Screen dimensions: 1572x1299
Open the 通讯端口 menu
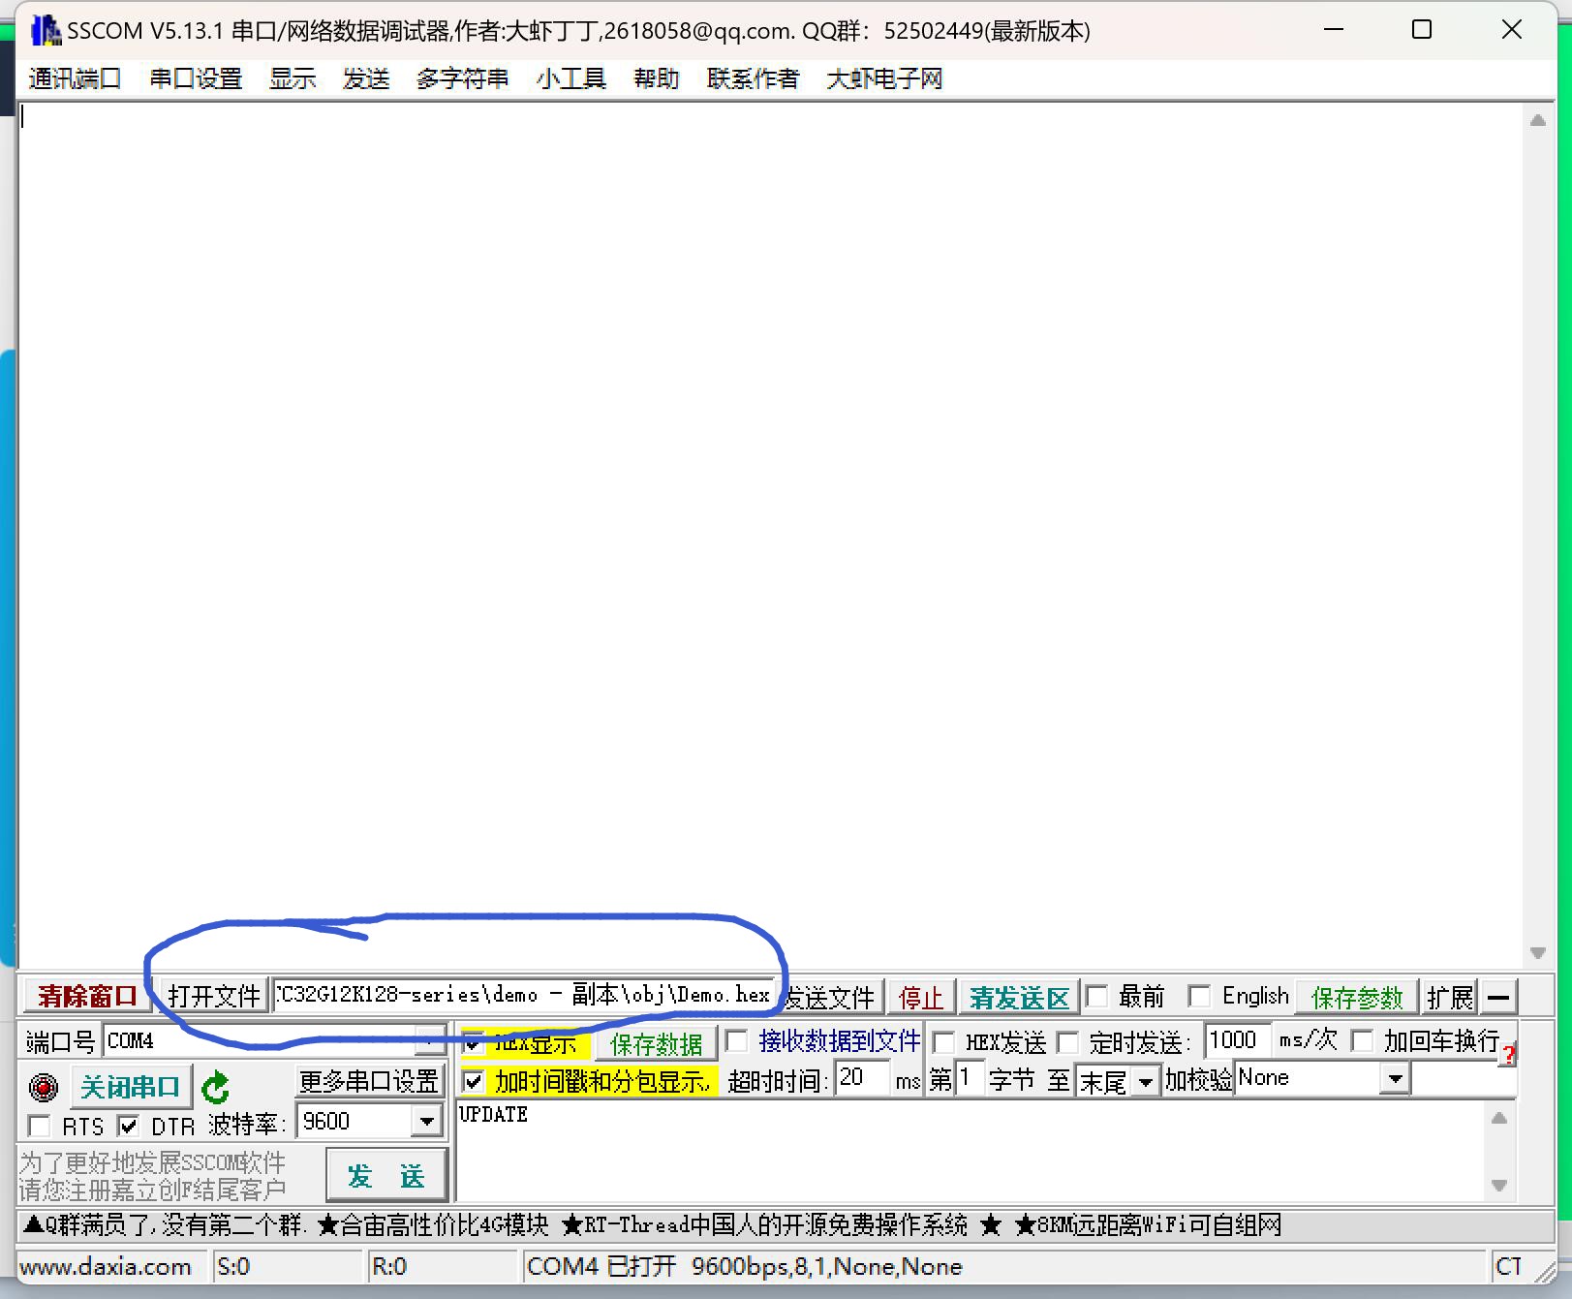pyautogui.click(x=75, y=78)
